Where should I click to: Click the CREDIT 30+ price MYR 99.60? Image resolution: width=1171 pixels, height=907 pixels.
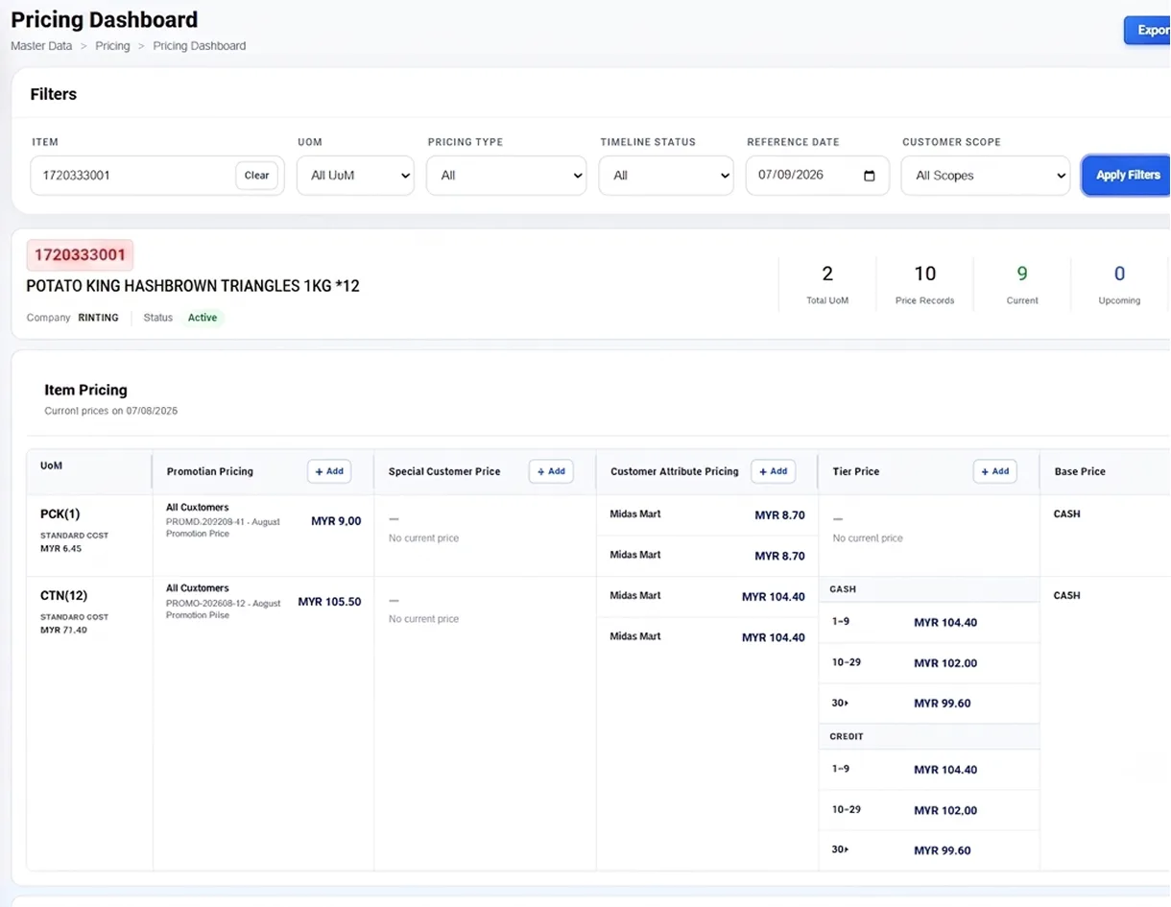tap(942, 850)
